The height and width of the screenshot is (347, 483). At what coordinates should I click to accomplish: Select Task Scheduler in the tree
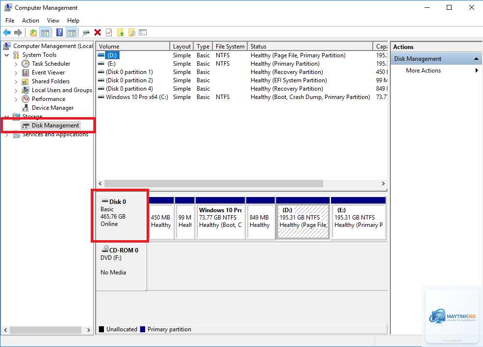tap(51, 64)
